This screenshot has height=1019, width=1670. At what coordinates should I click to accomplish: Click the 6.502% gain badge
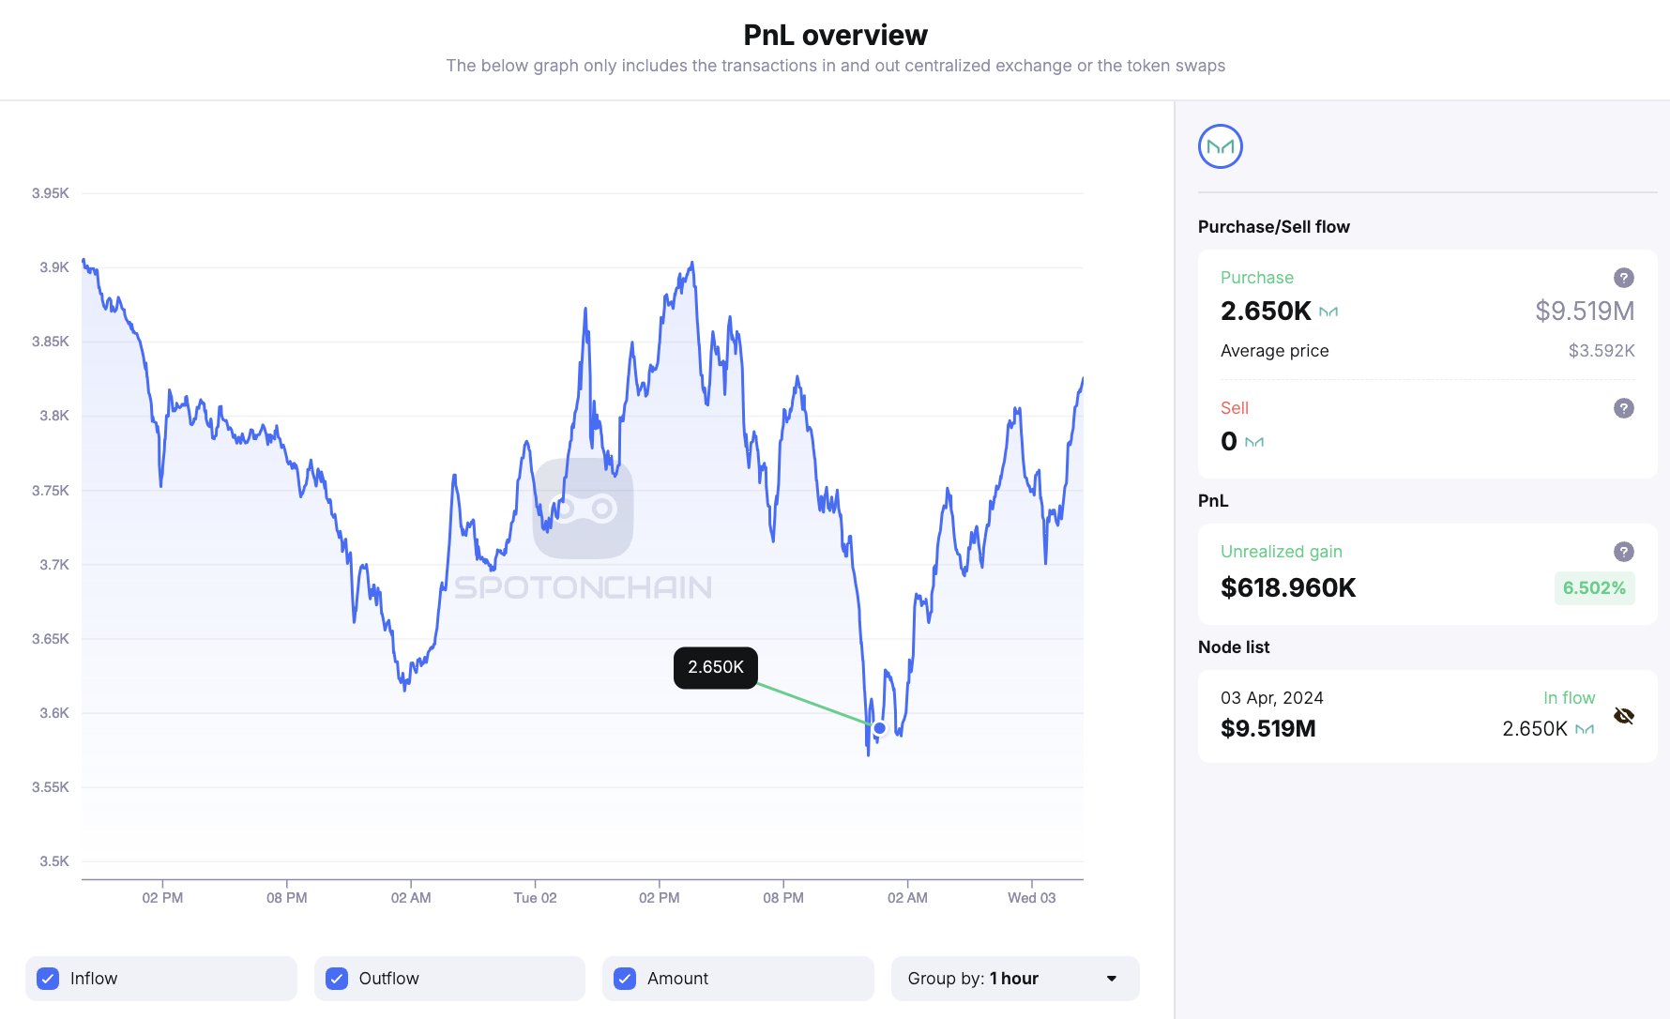tap(1593, 588)
